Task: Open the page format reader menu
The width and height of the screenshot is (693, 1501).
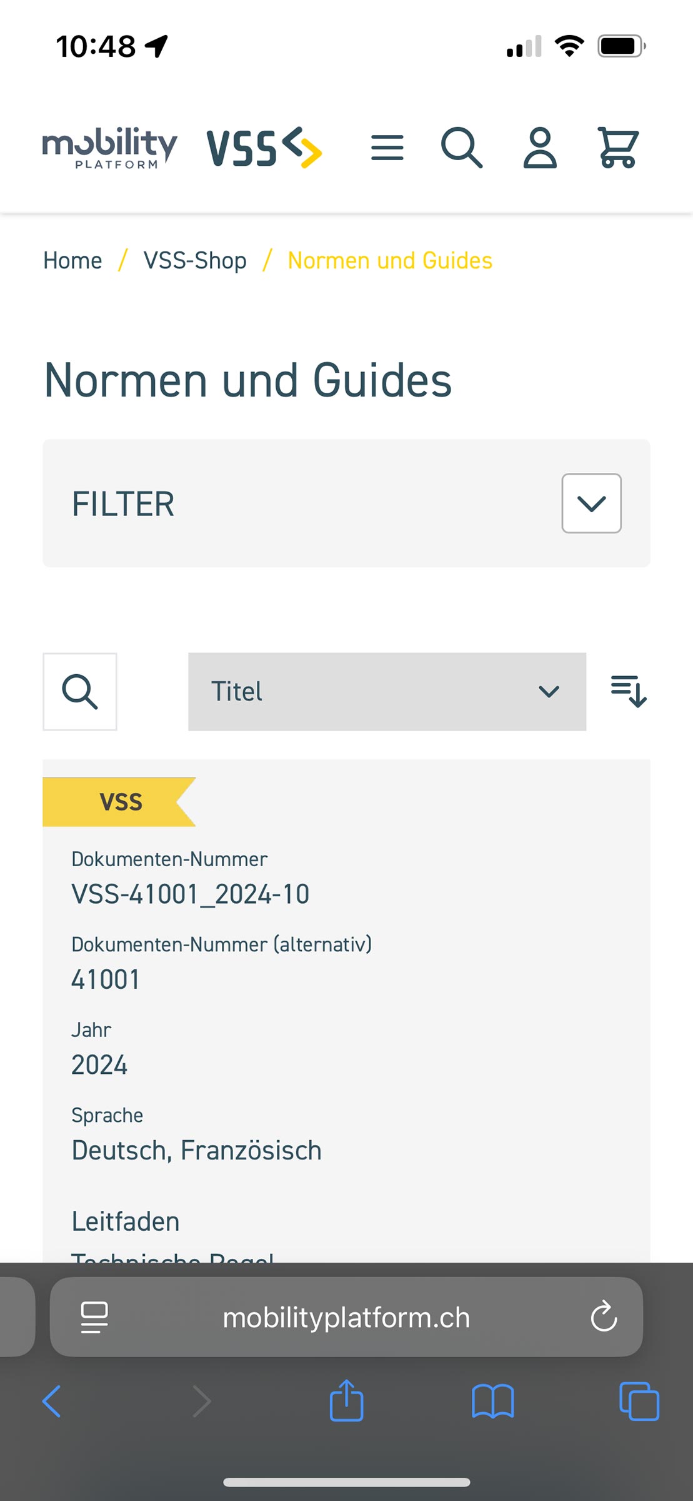Action: [94, 1317]
